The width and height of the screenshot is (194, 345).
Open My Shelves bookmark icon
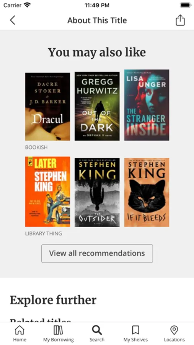(135, 330)
